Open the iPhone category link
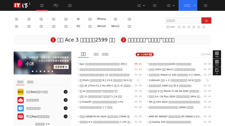 pos(101,19)
